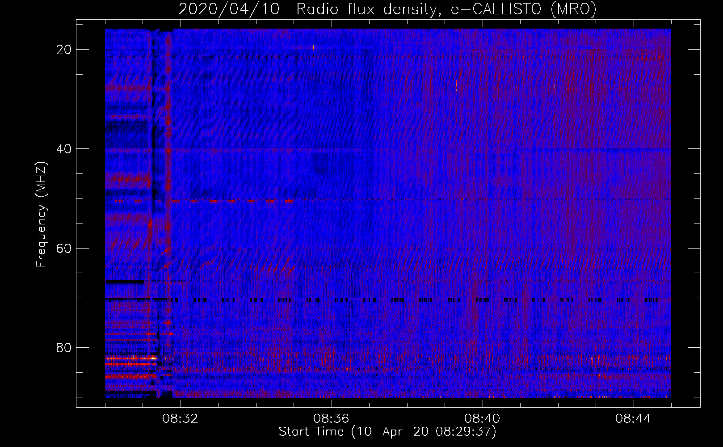This screenshot has height=447, width=723.
Task: Click the 20 MHz frequency tick label
Action: [64, 50]
